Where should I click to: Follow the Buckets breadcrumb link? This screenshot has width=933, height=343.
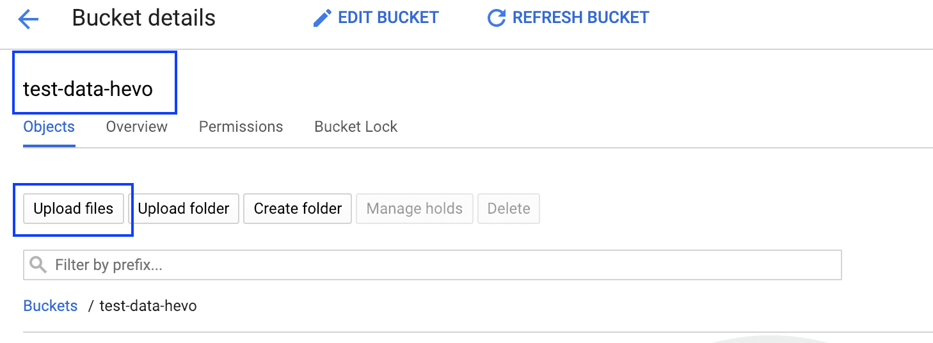[x=51, y=306]
